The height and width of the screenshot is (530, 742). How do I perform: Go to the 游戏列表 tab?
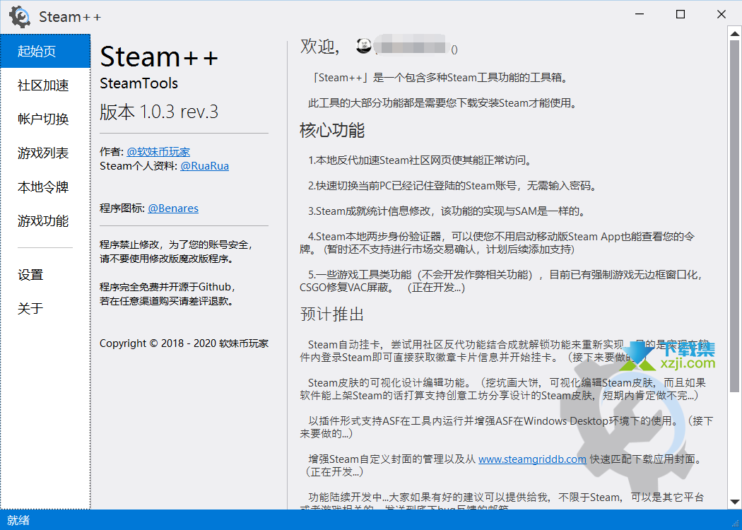click(x=45, y=153)
